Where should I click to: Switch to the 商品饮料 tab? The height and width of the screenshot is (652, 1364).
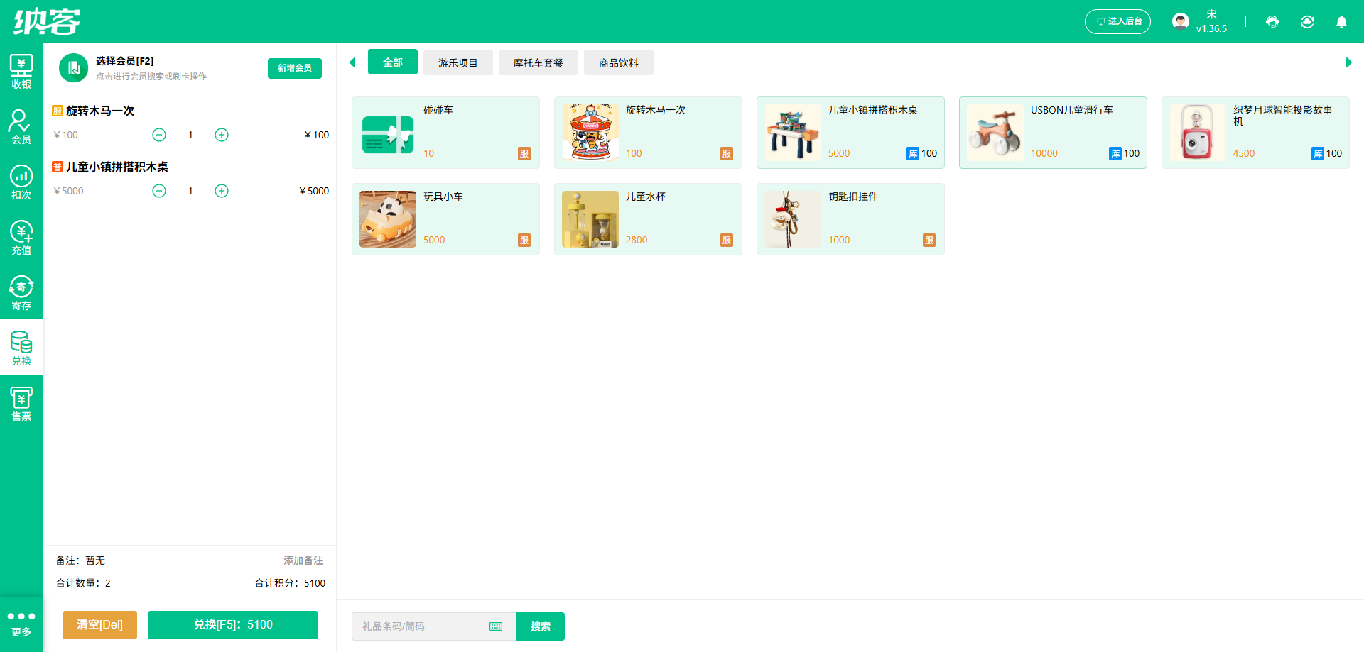[x=619, y=62]
